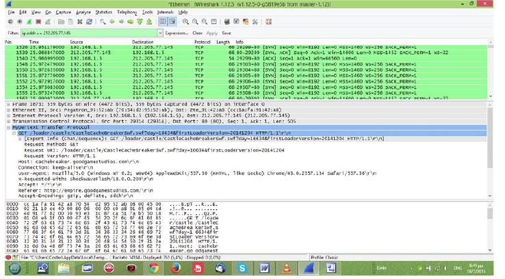This screenshot has width=505, height=279.
Task: Open VLC media player from taskbar
Action: pyautogui.click(x=287, y=268)
